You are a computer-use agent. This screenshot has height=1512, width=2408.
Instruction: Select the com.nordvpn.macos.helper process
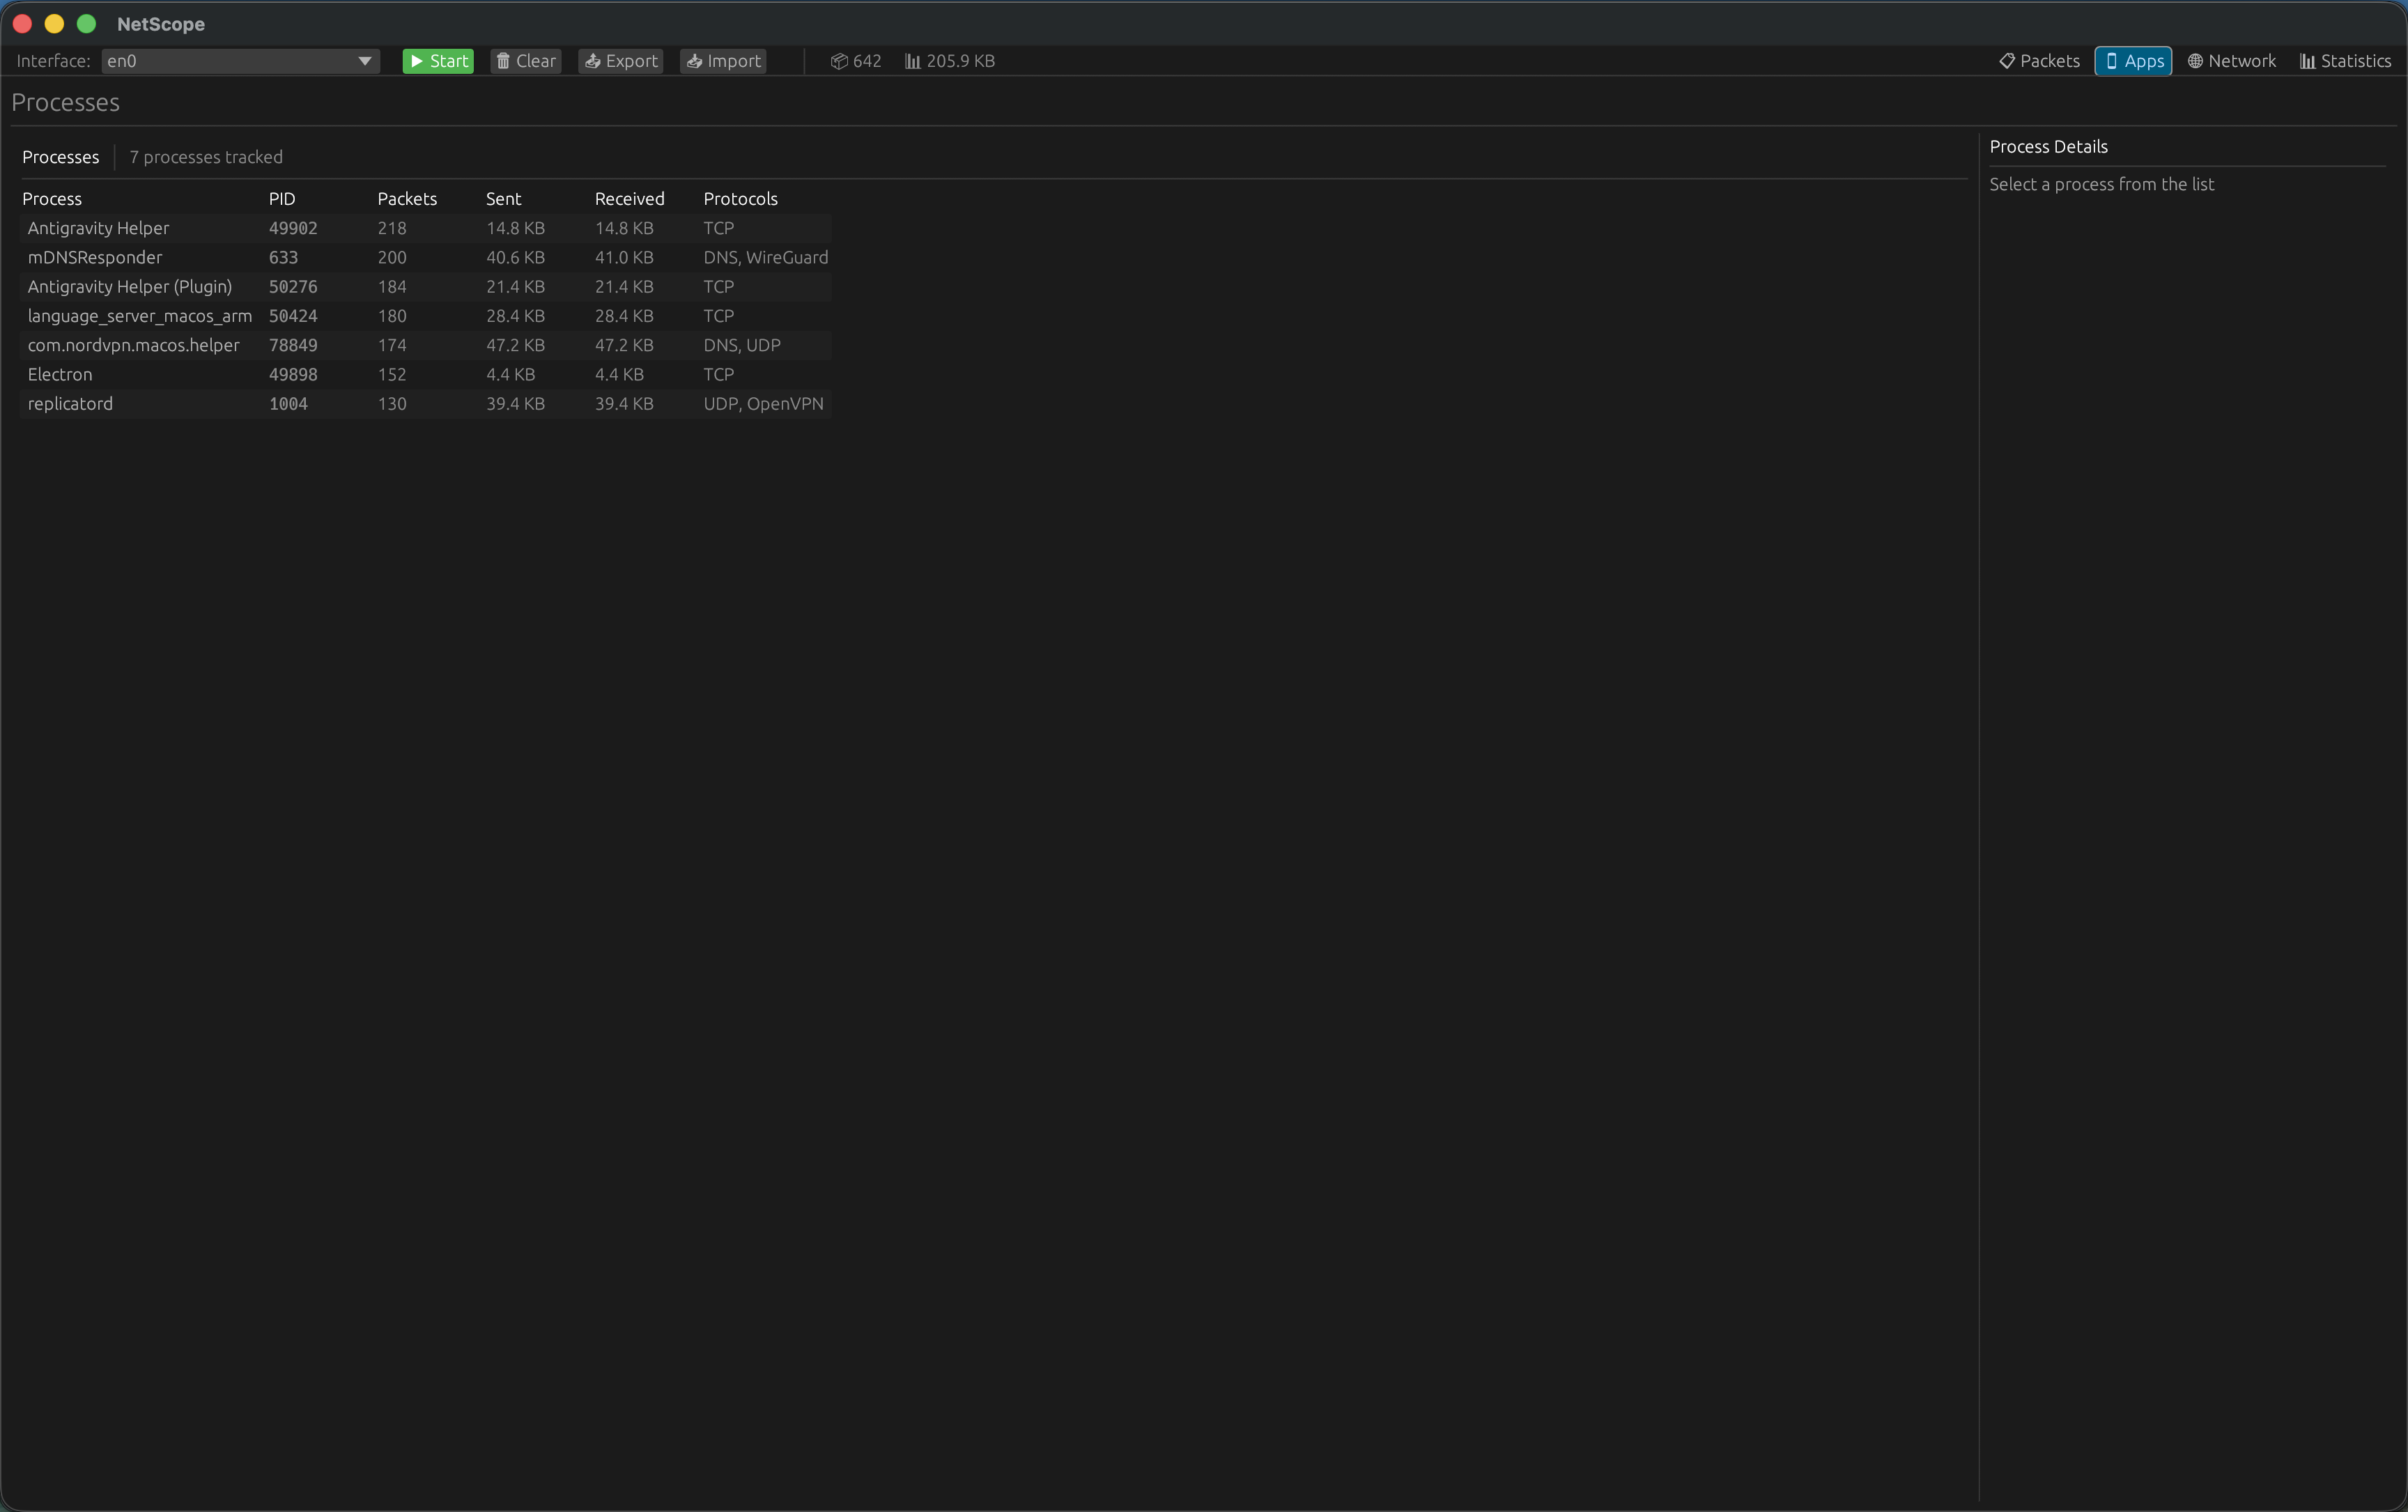click(x=134, y=345)
